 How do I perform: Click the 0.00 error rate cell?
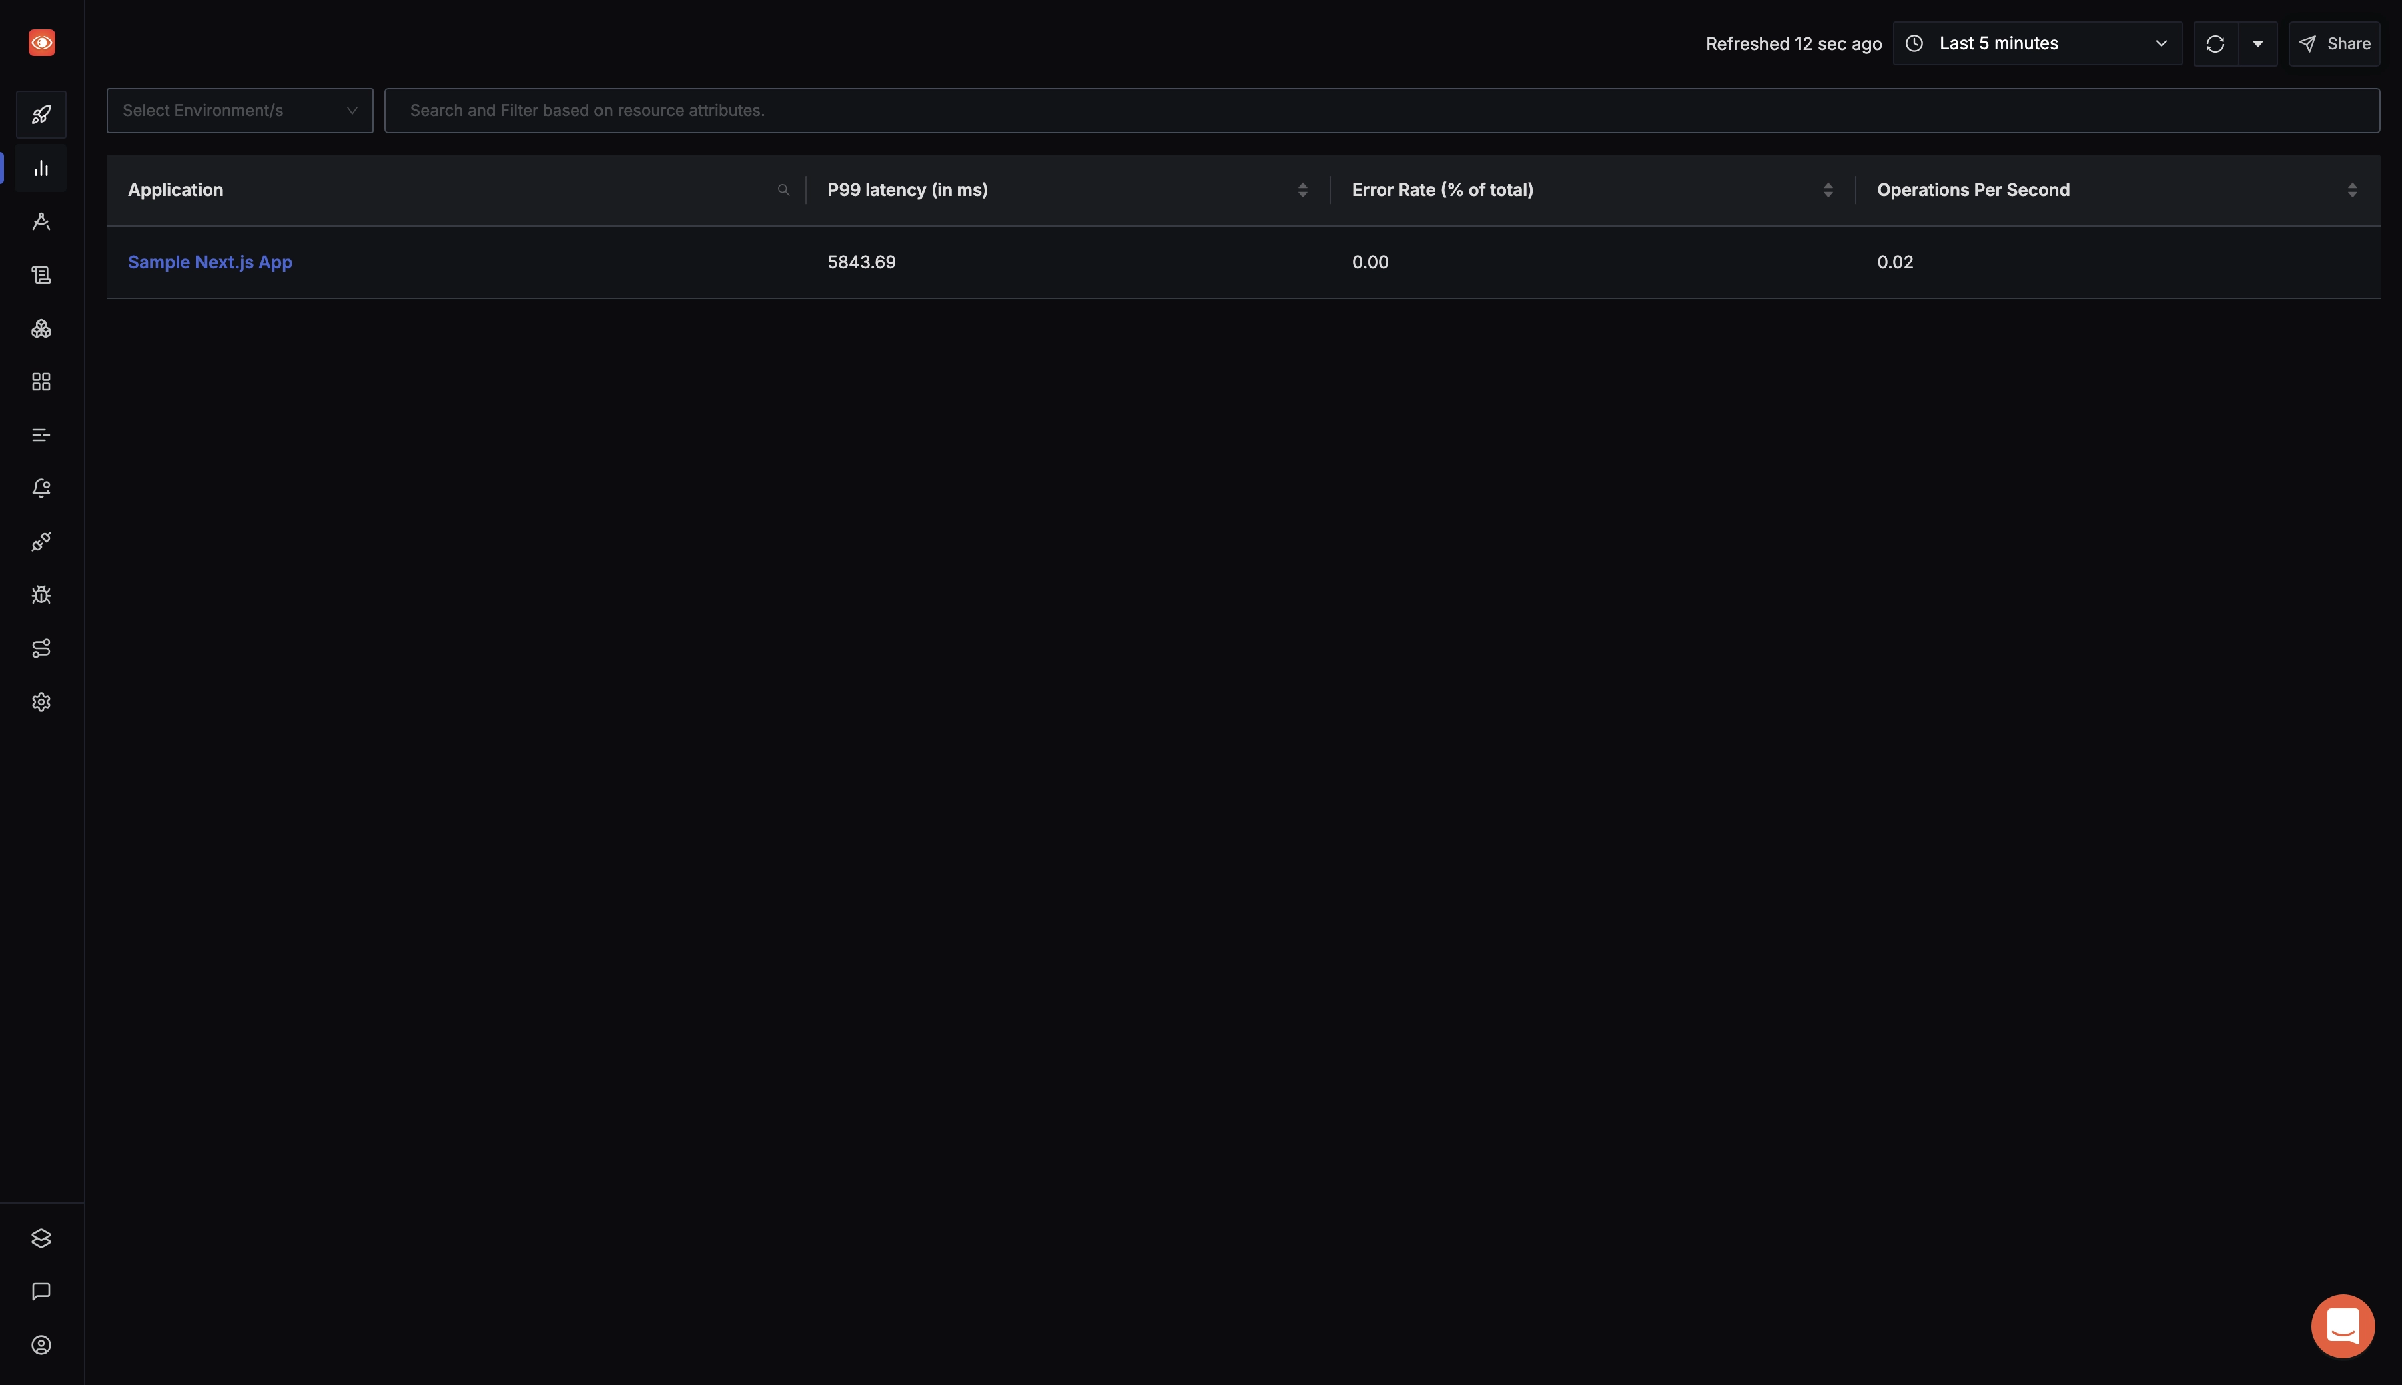point(1370,262)
